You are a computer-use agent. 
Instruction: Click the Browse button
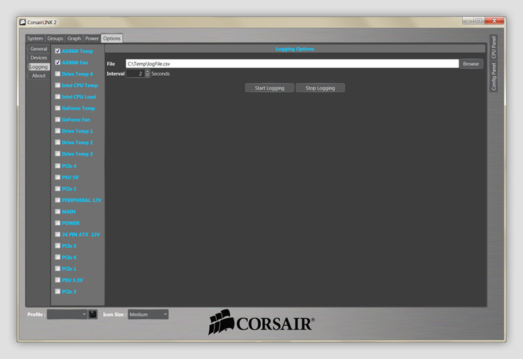point(471,63)
